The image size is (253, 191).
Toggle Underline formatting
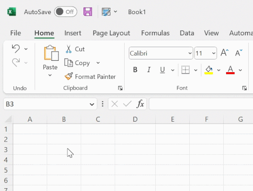162,70
